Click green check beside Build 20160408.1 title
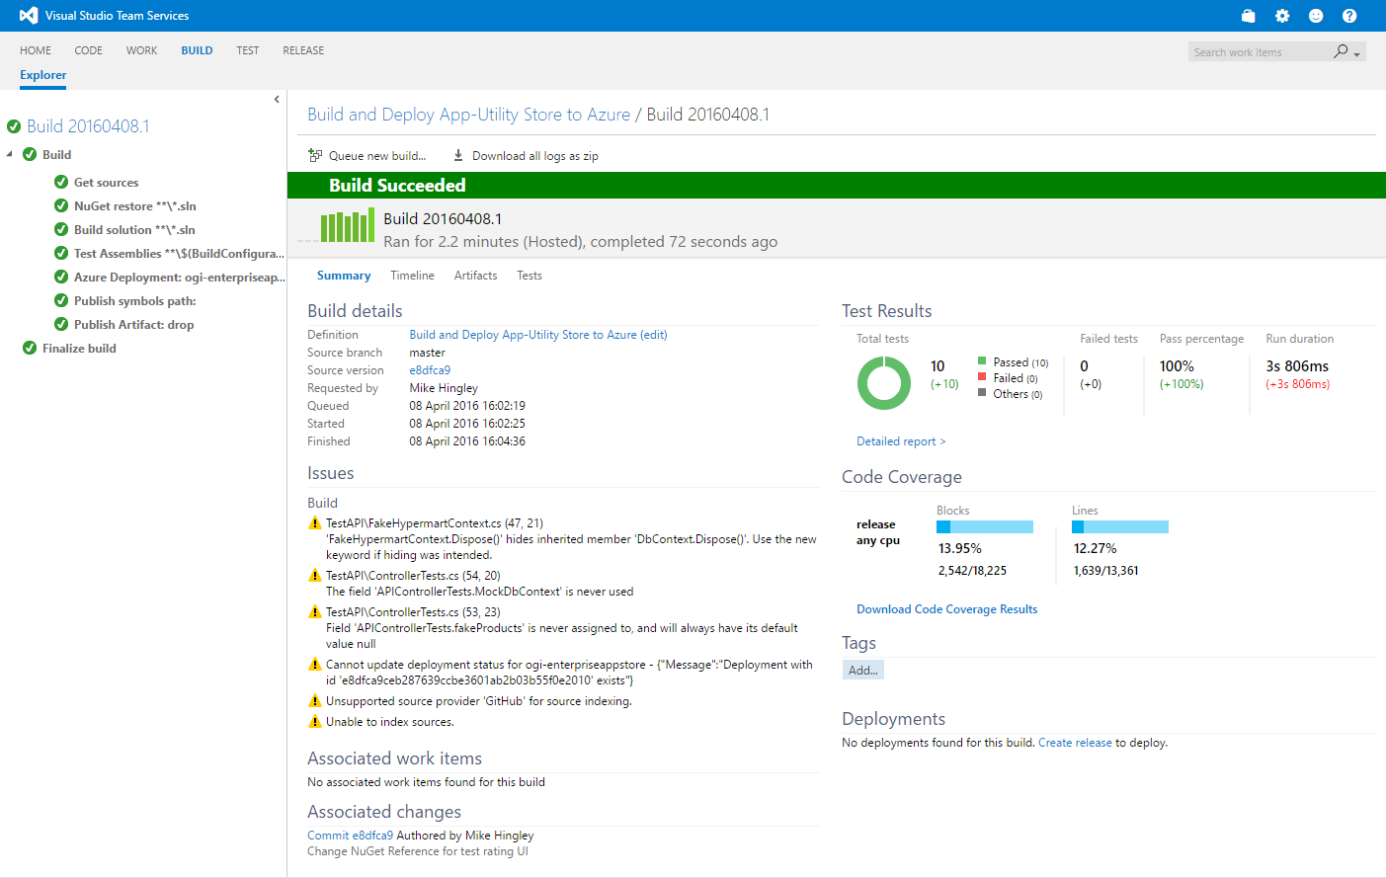Viewport: 1386px width, 878px height. point(14,126)
